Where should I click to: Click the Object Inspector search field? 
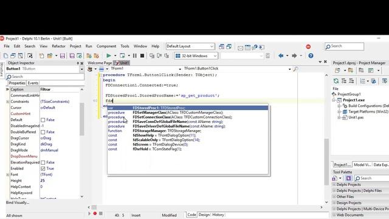point(45,77)
